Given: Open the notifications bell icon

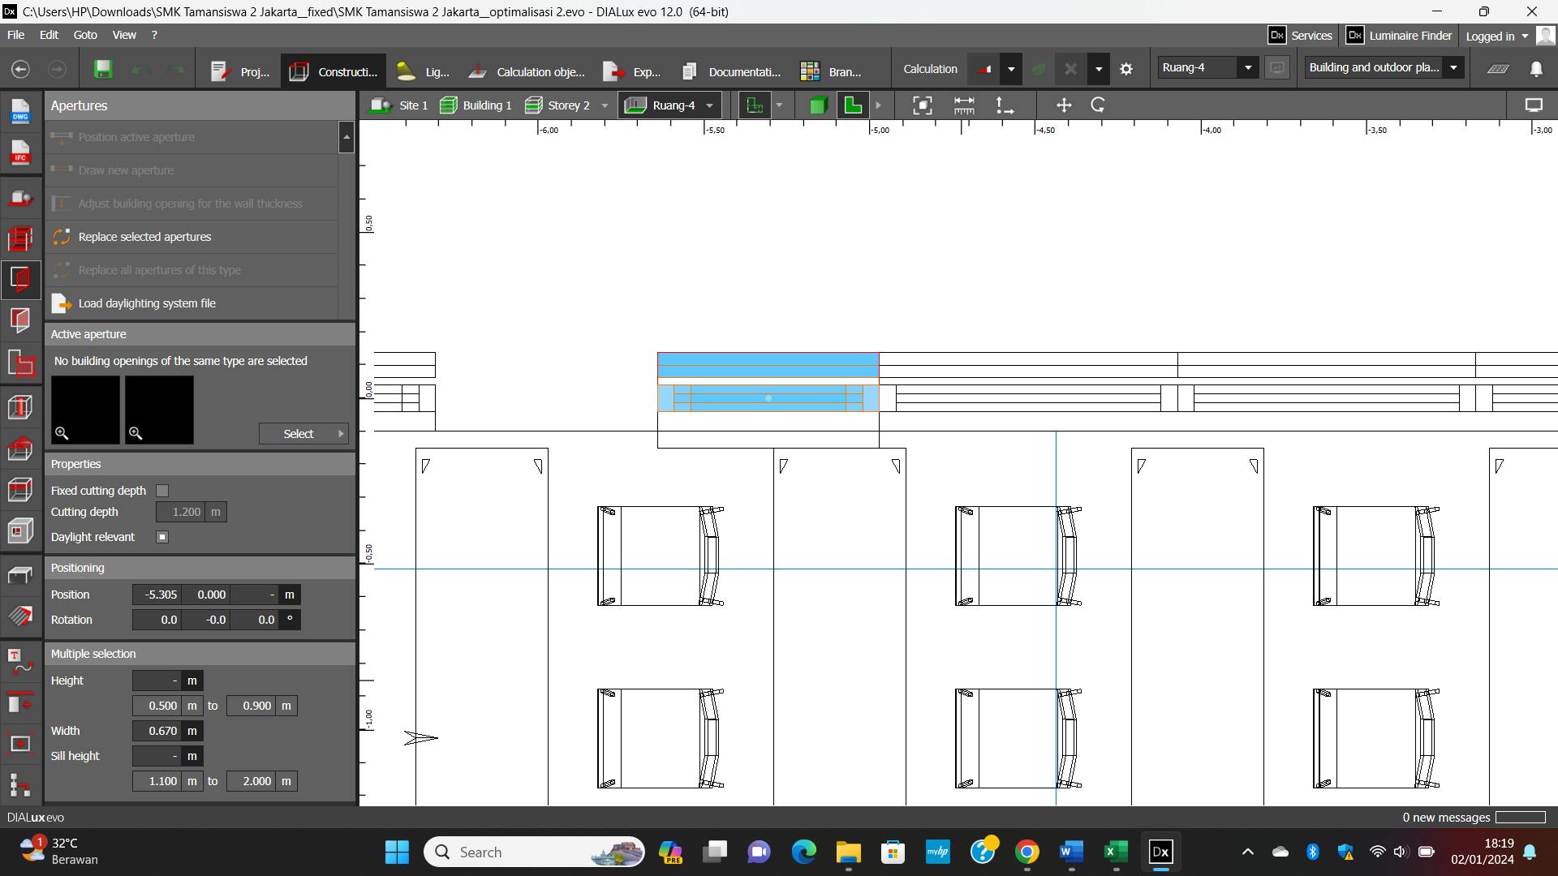Looking at the screenshot, I should pos(1536,70).
